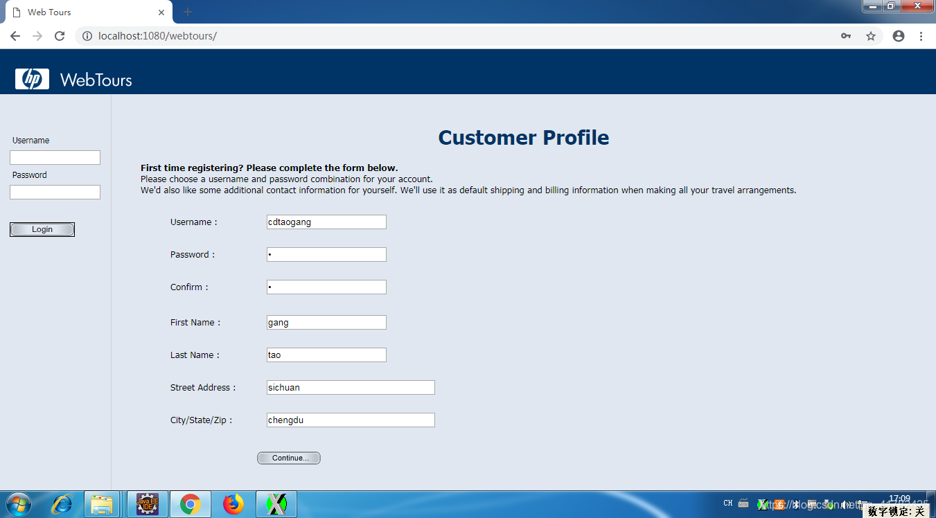This screenshot has height=518, width=936.
Task: Click the Customer Profile heading
Action: [x=524, y=138]
